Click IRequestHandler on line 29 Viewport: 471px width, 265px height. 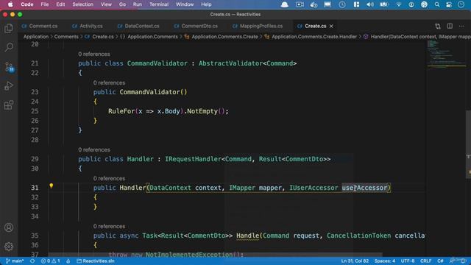(193, 159)
